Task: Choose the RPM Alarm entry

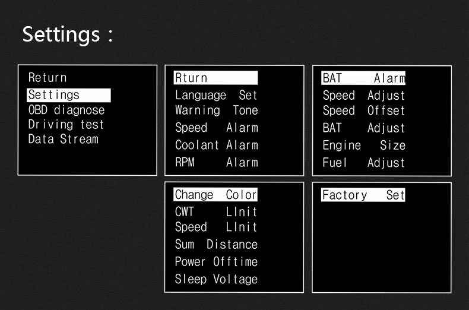Action: coord(216,162)
